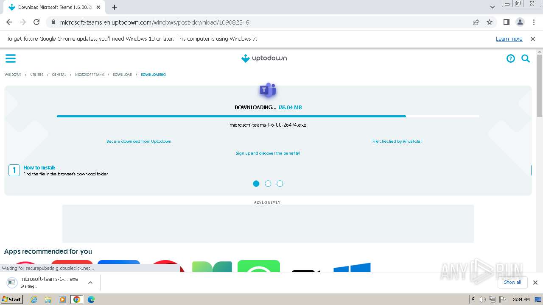Click the DOWNLOADING breadcrumb
The width and height of the screenshot is (543, 305).
point(154,75)
